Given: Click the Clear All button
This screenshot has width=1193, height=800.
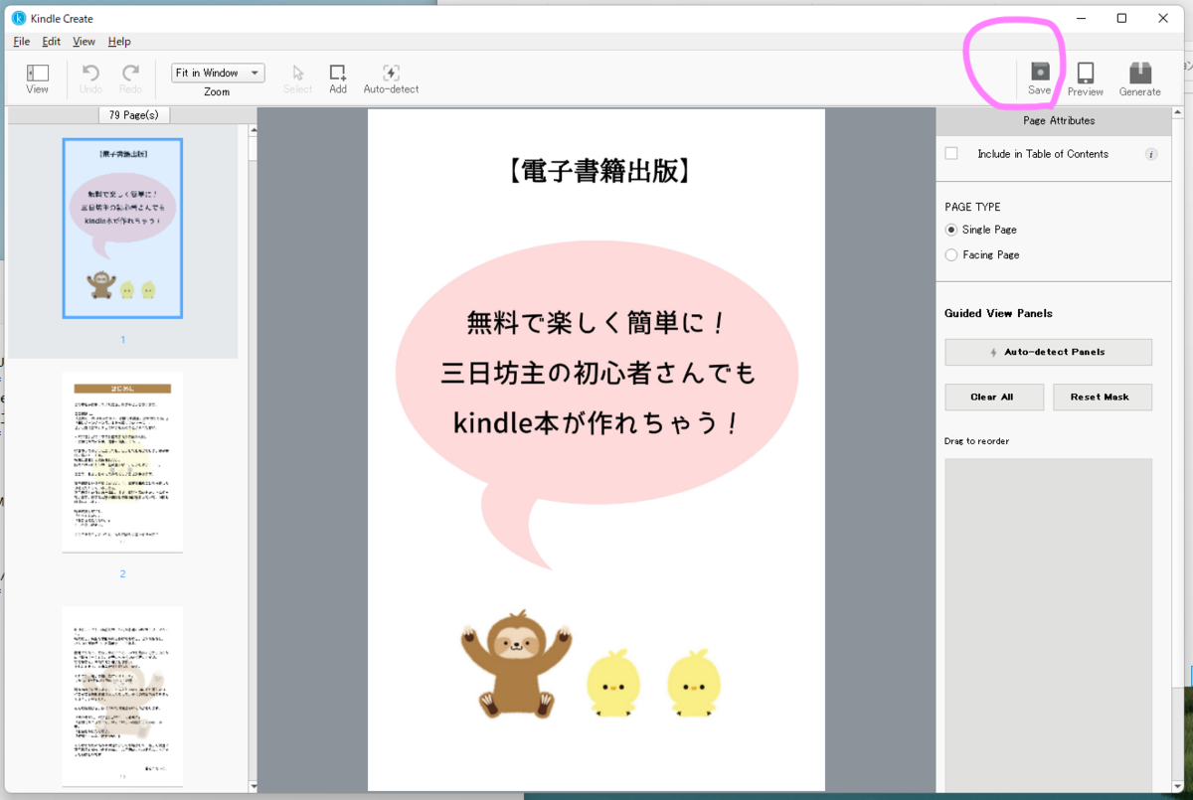Looking at the screenshot, I should pos(992,397).
